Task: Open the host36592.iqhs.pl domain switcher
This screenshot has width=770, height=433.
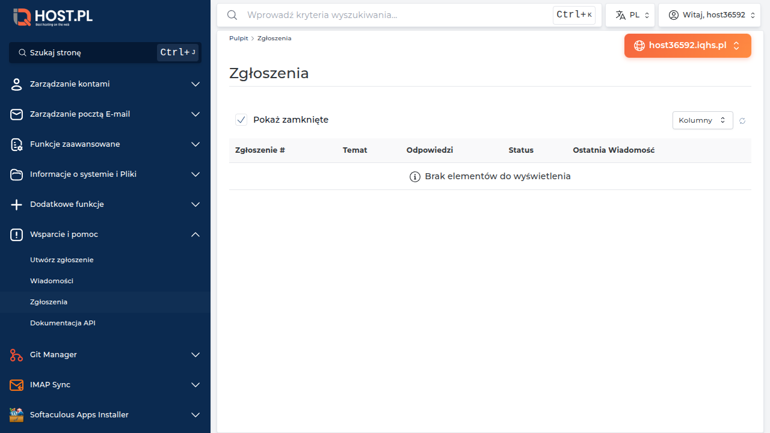Action: pos(688,46)
